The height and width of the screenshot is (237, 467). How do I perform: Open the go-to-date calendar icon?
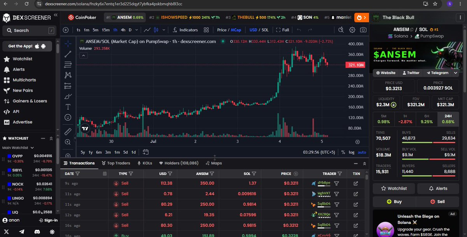pyautogui.click(x=146, y=152)
